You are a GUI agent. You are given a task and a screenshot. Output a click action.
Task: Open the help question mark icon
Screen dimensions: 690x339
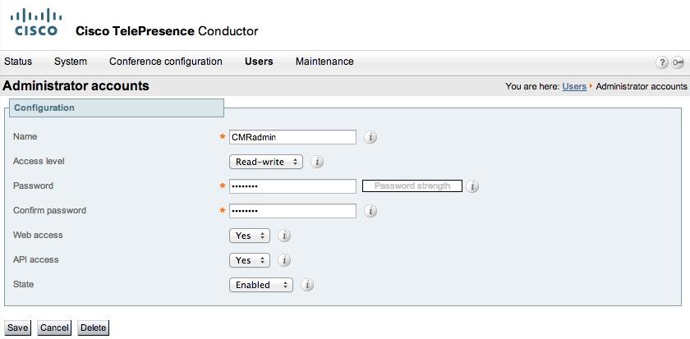[662, 62]
